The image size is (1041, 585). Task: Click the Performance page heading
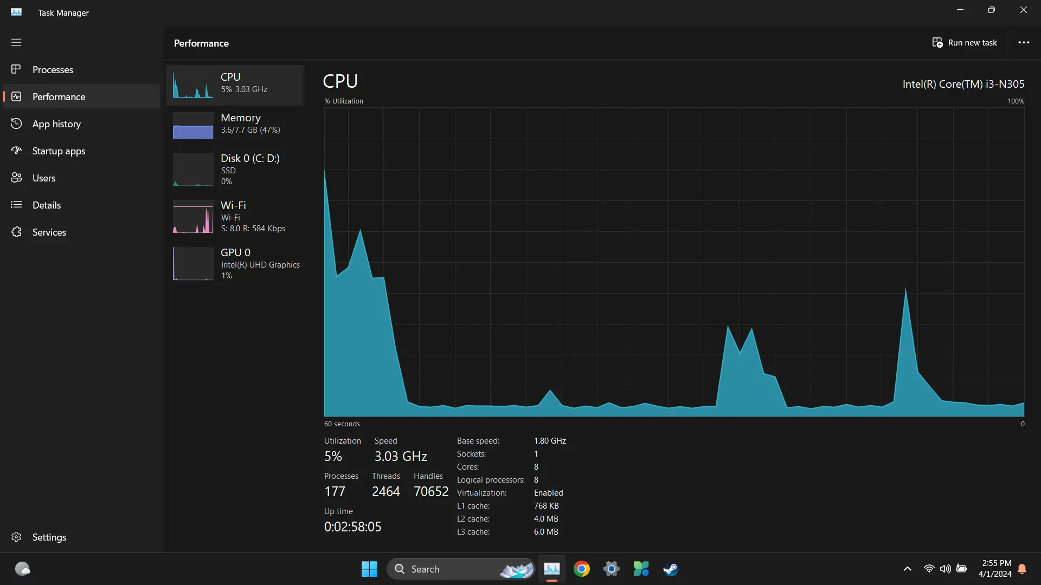201,43
